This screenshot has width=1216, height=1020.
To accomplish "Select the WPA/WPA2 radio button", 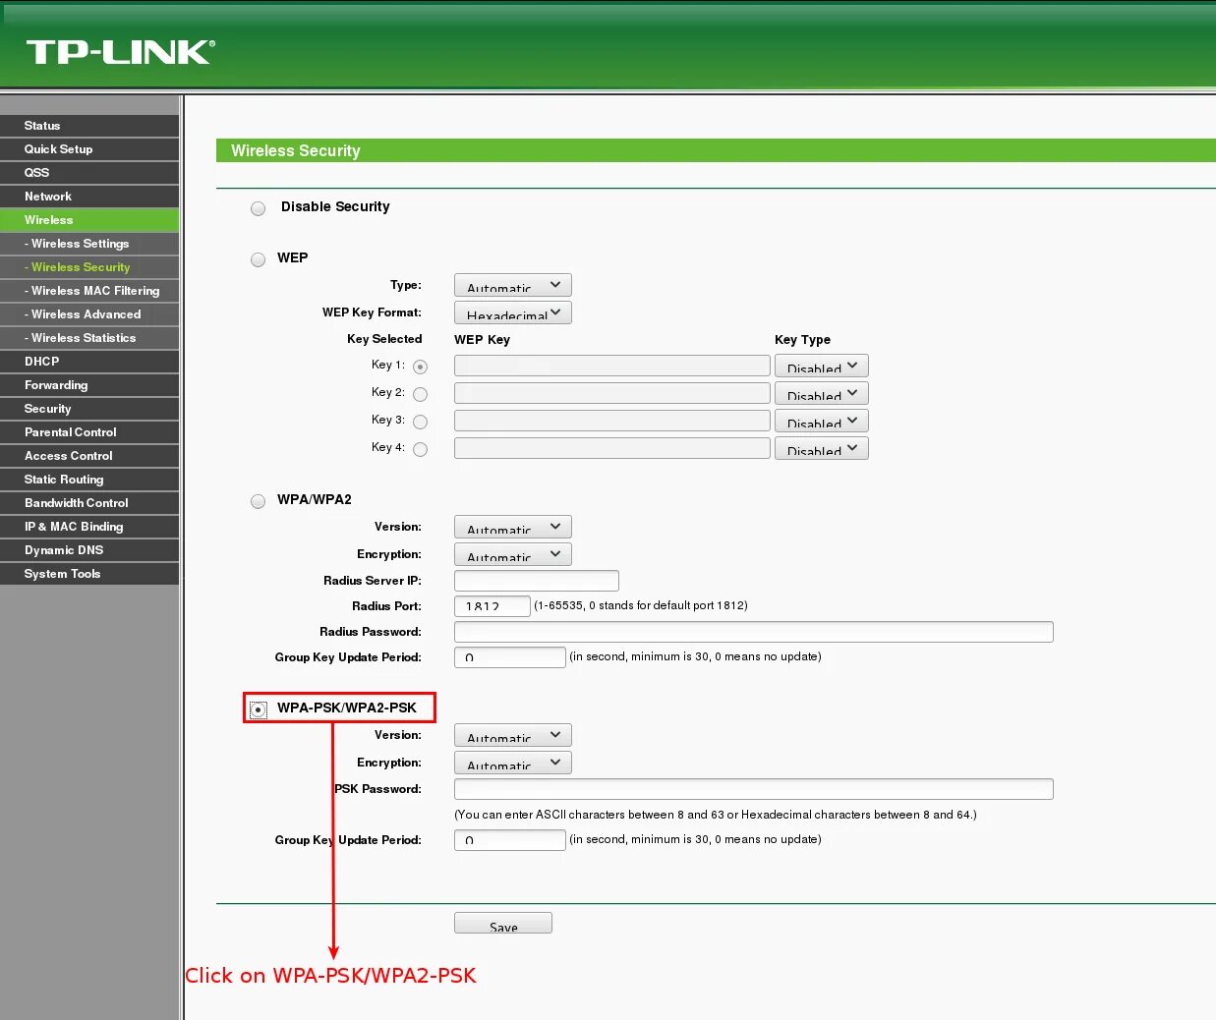I will [x=259, y=501].
